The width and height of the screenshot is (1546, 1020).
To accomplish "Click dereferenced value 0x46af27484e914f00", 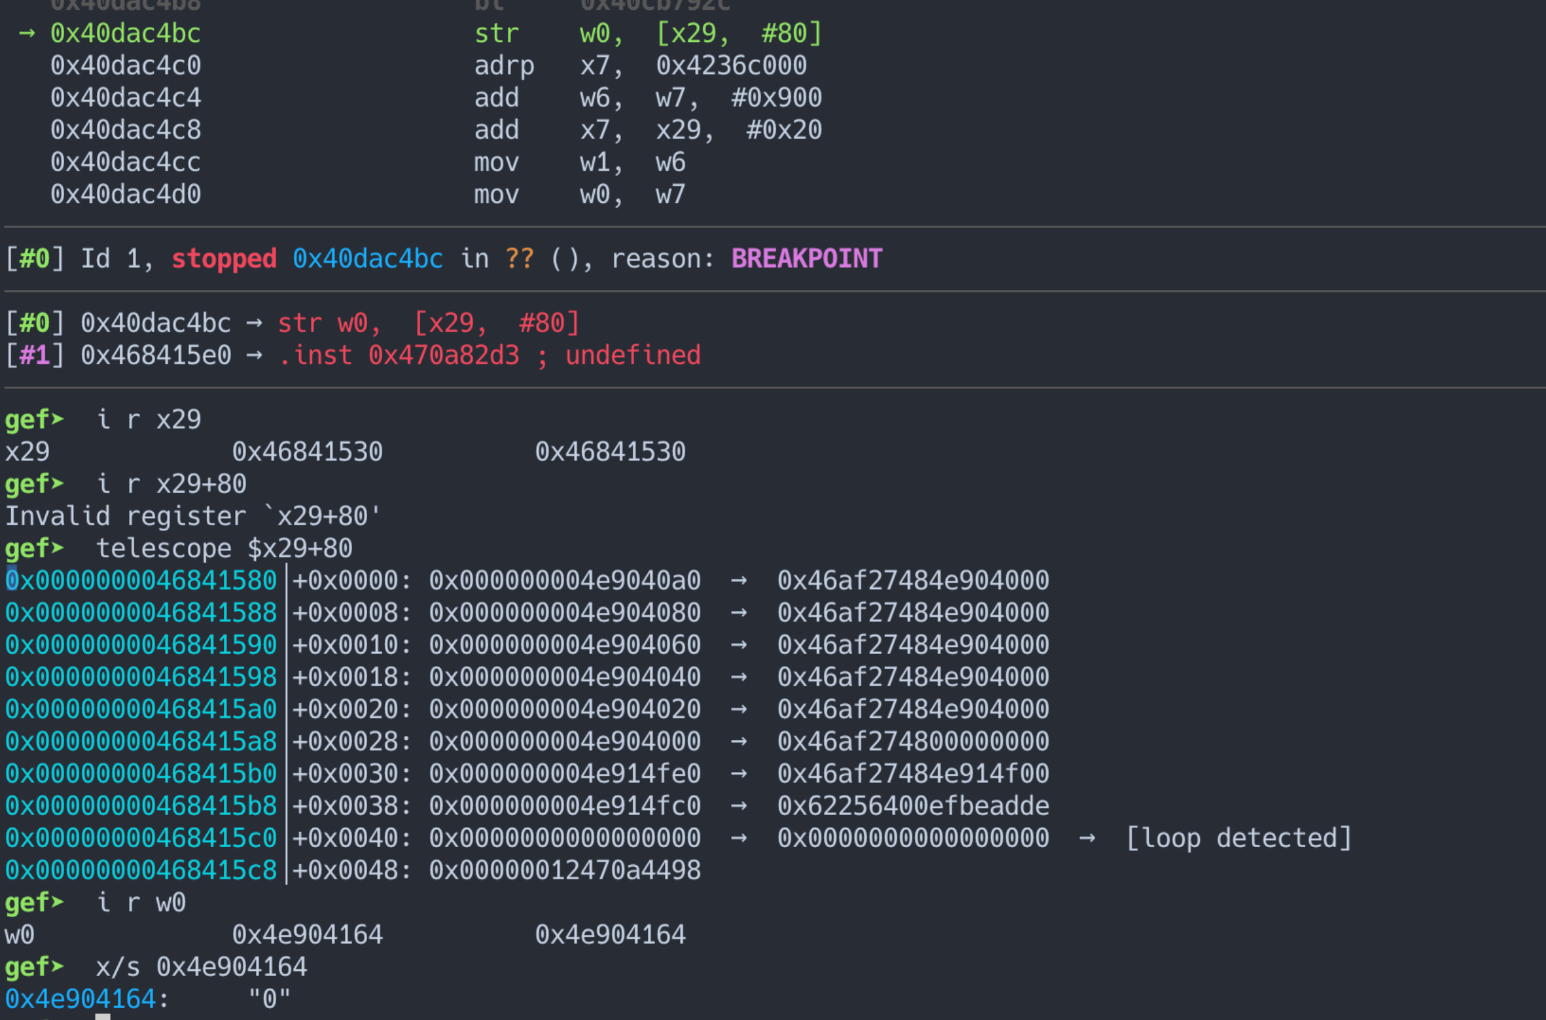I will coord(913,774).
